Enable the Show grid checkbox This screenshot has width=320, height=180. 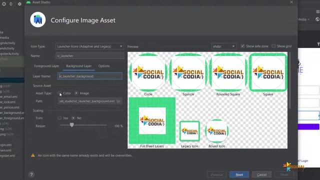[273, 46]
